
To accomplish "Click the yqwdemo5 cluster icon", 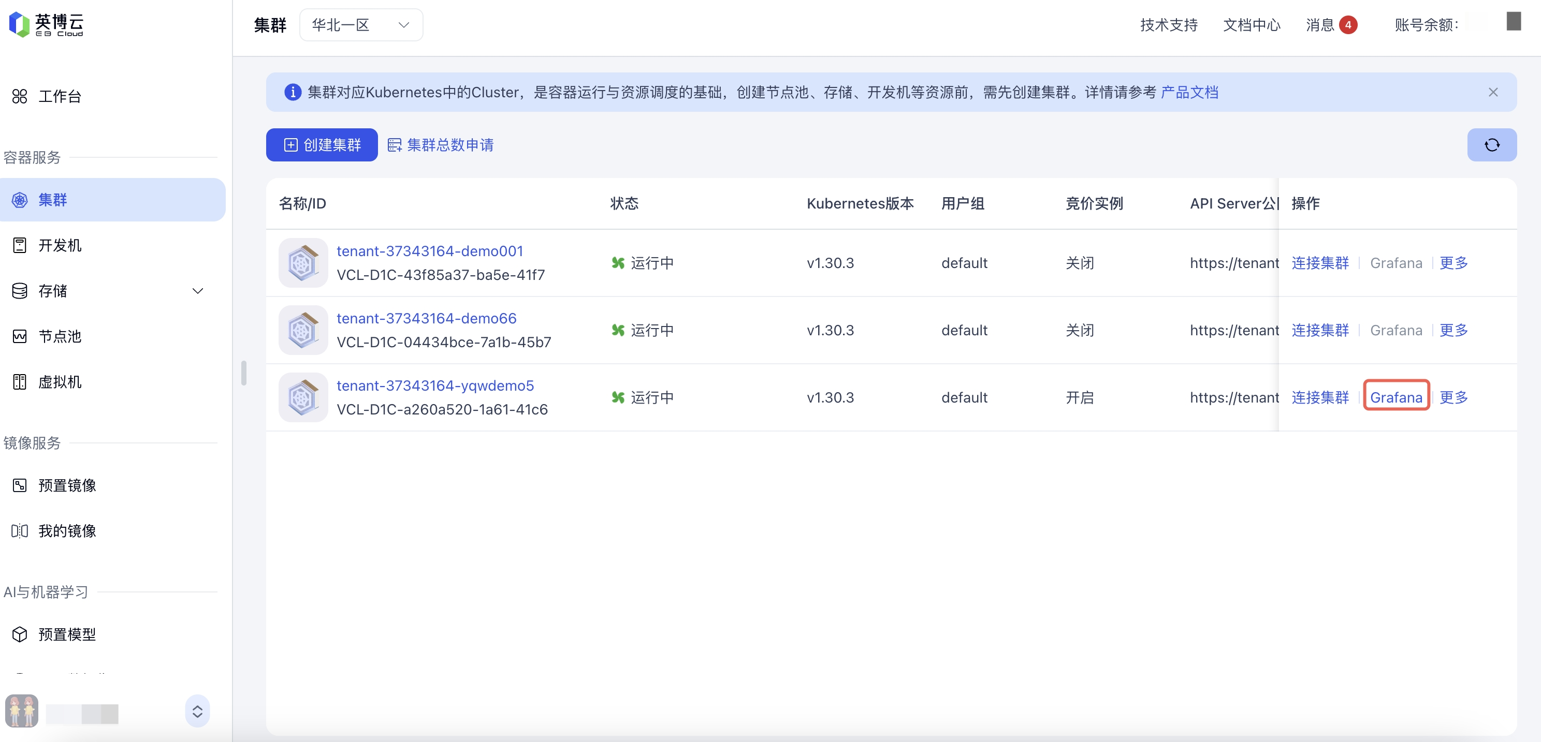I will pyautogui.click(x=303, y=397).
